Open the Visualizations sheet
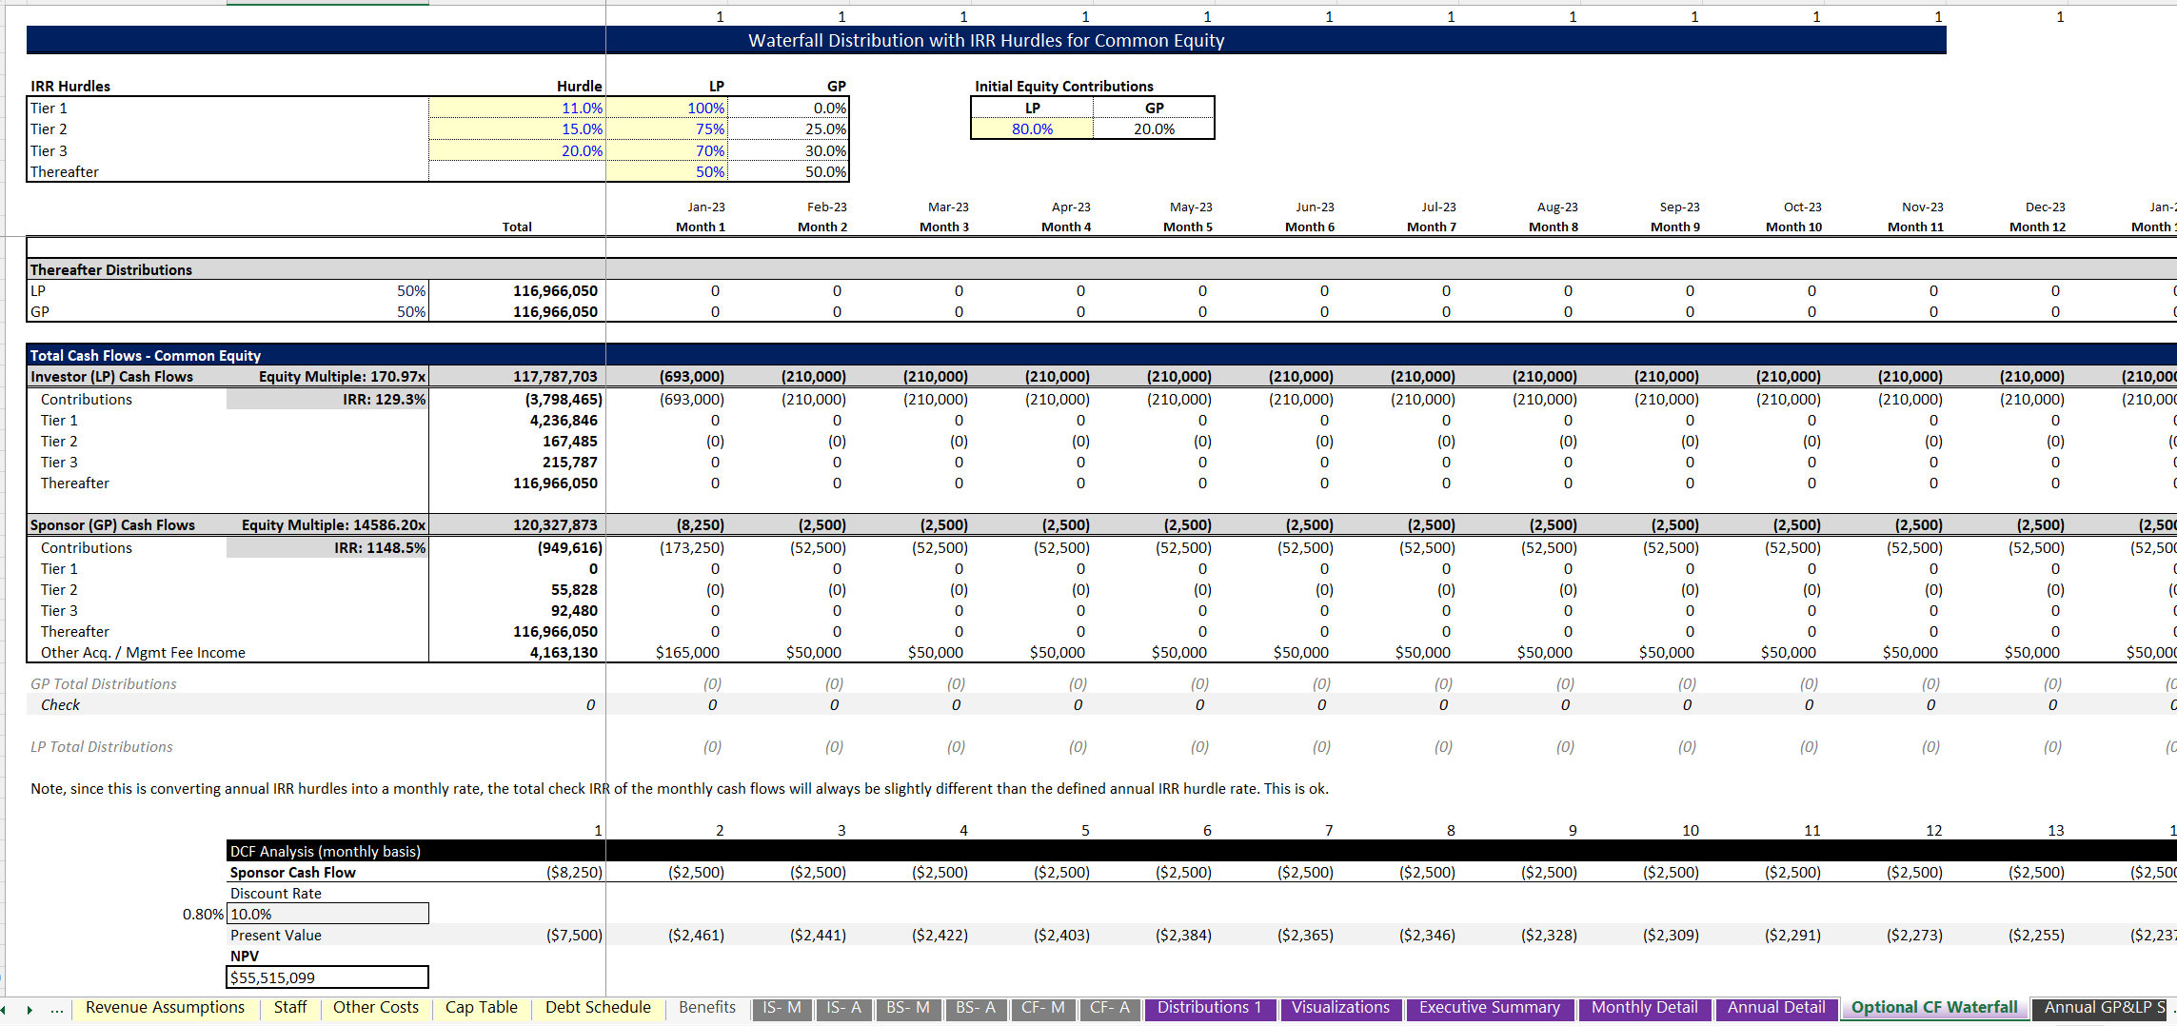 [1340, 1008]
